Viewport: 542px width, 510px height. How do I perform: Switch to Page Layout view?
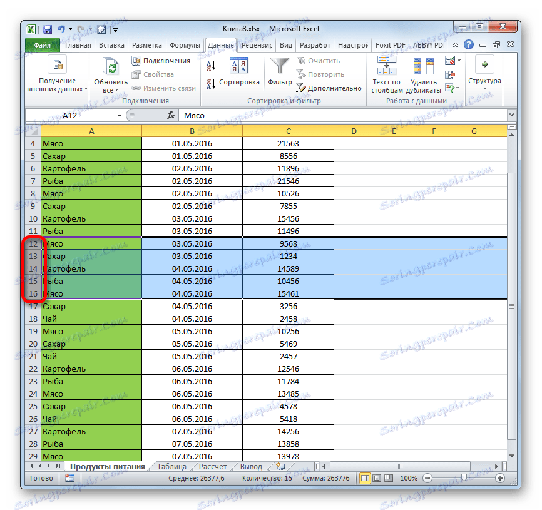[377, 478]
